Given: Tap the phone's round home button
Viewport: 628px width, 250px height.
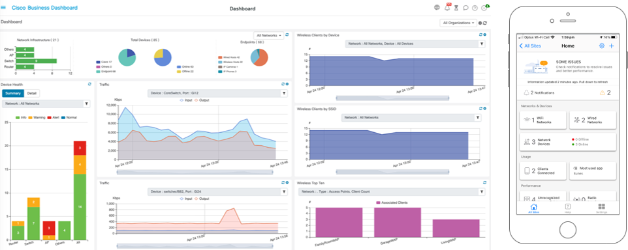Looking at the screenshot, I should pyautogui.click(x=567, y=230).
